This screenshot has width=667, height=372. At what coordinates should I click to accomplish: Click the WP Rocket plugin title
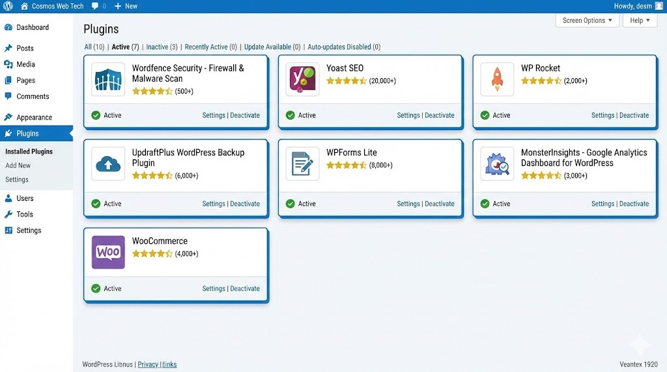[x=540, y=68]
